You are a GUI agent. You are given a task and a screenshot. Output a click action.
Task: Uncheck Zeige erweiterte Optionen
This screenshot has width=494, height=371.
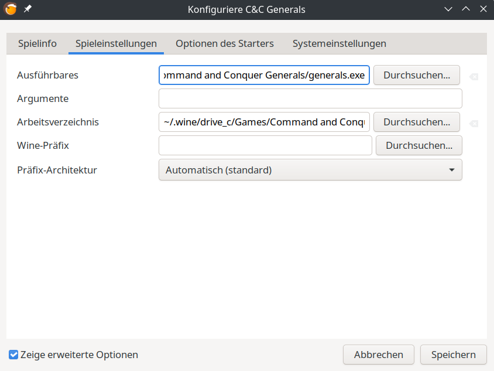pos(14,355)
